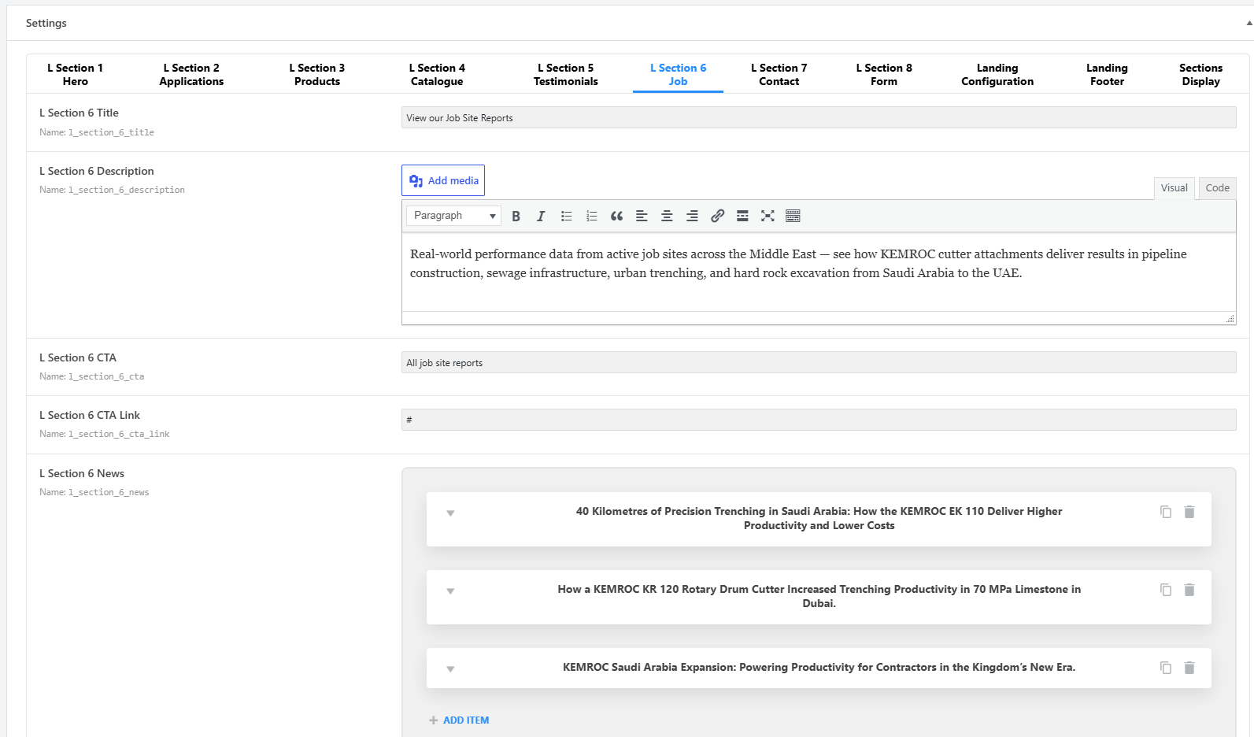
Task: Collapse the Settings panel
Action: pos(1249,24)
